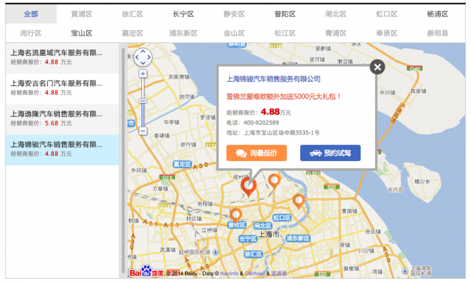Select the 闸北区 district tab
This screenshot has width=471, height=282.
tap(336, 14)
